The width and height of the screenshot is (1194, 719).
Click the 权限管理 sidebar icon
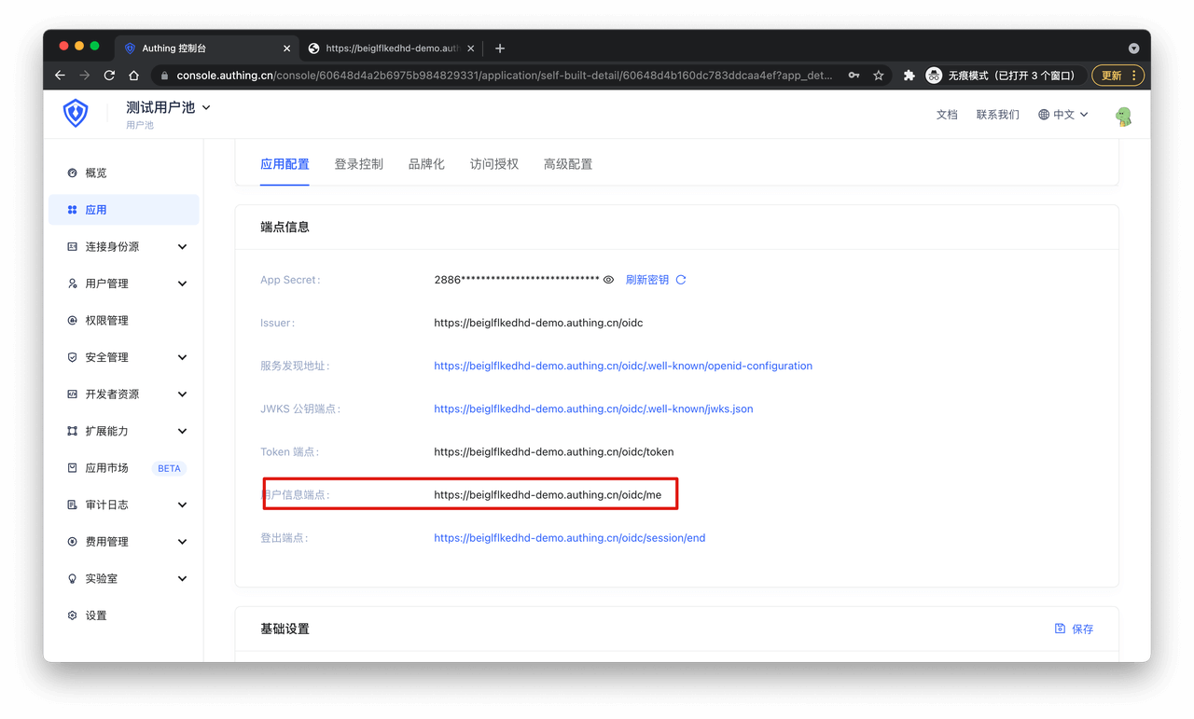tap(72, 321)
